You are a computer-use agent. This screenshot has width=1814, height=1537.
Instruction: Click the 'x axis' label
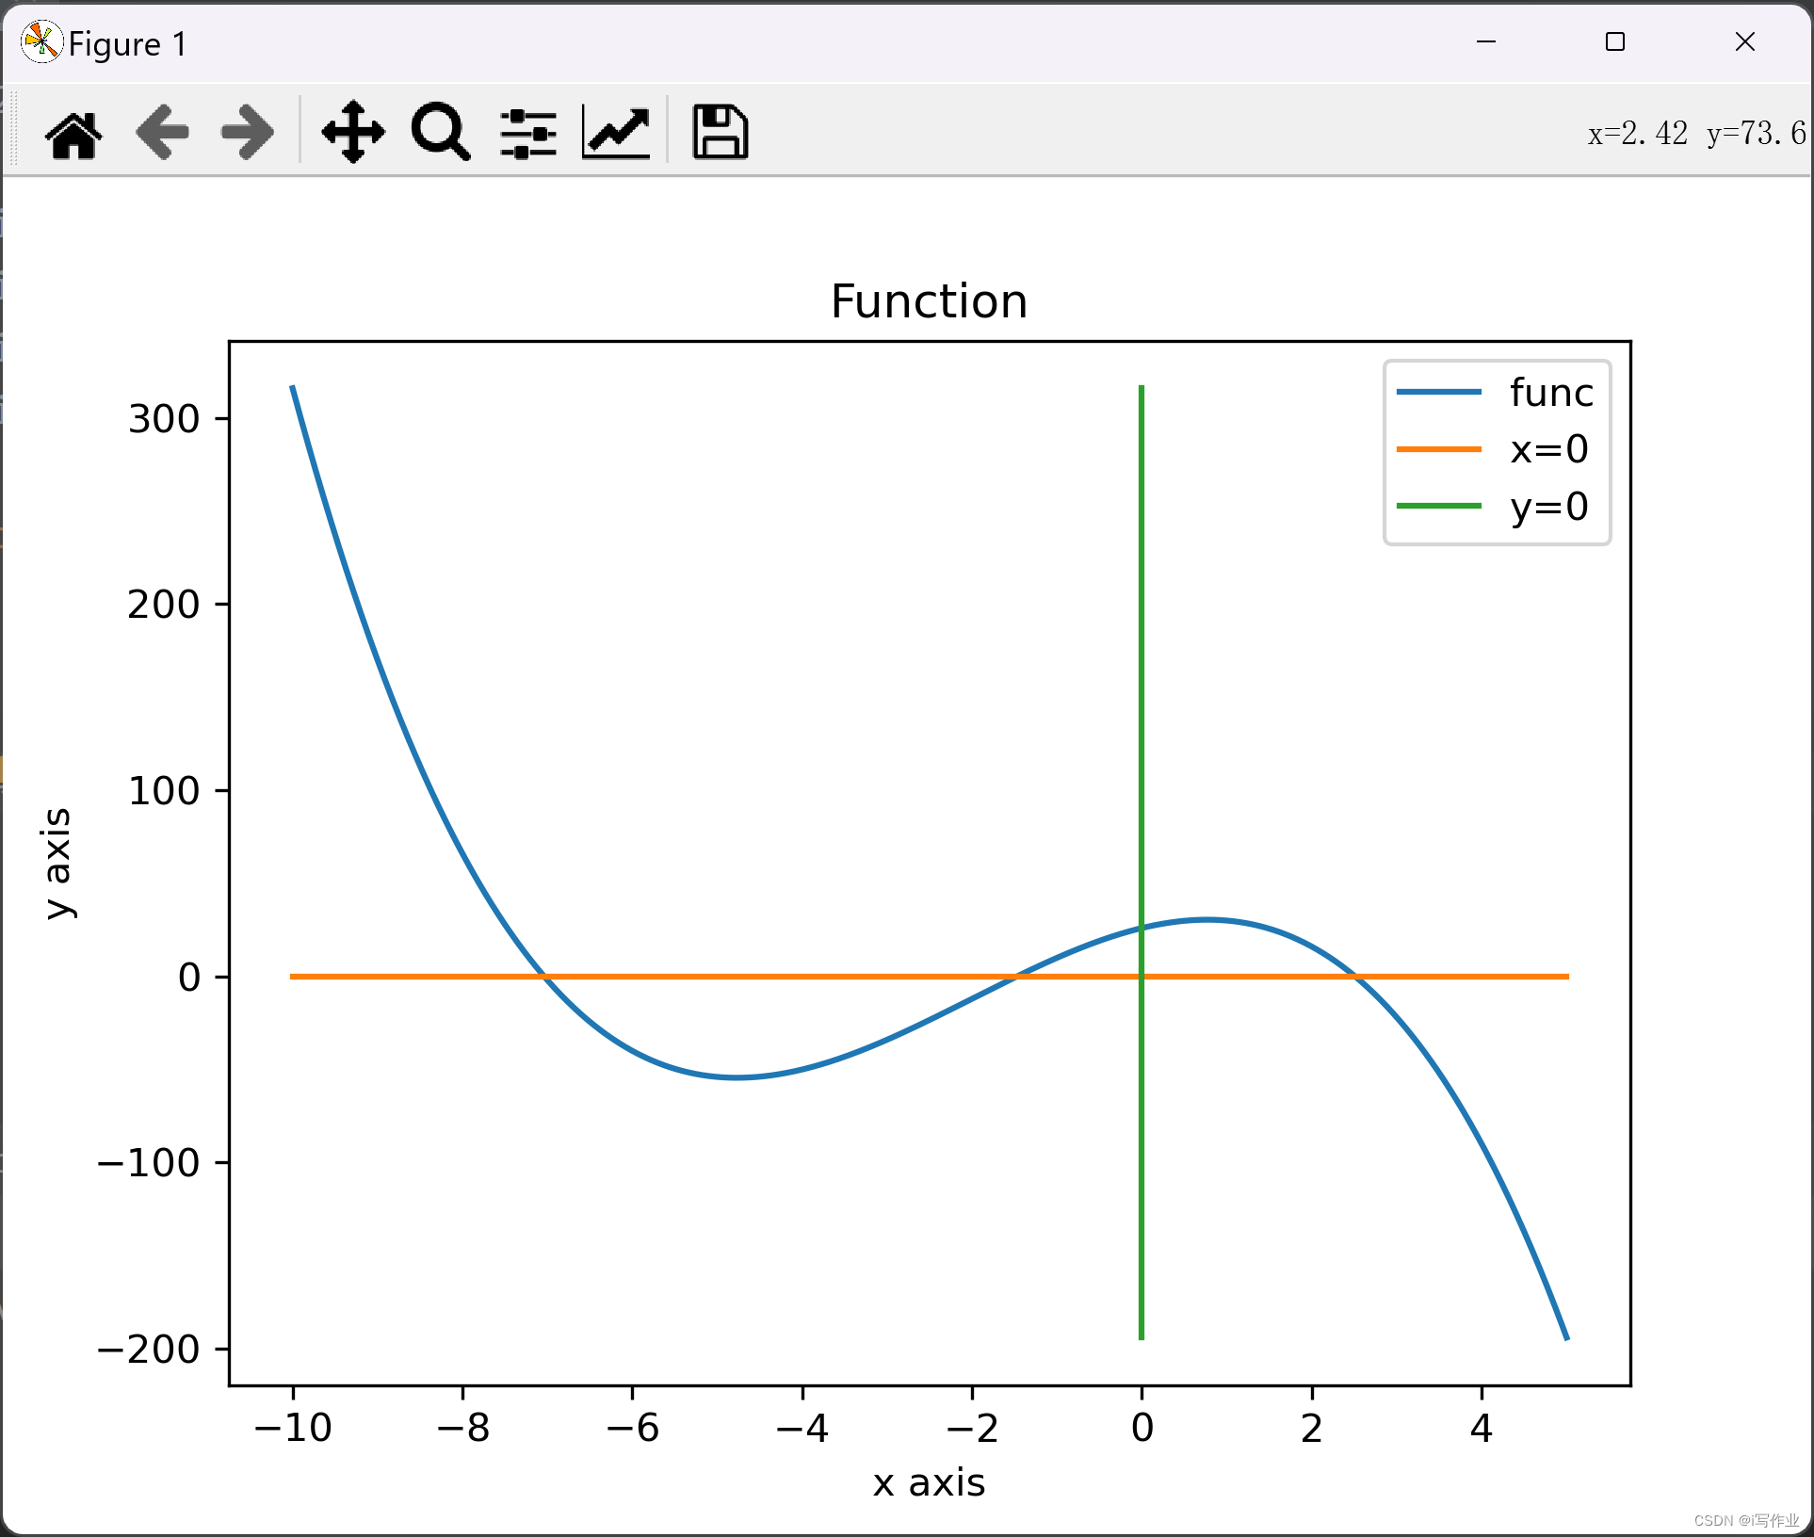(929, 1482)
